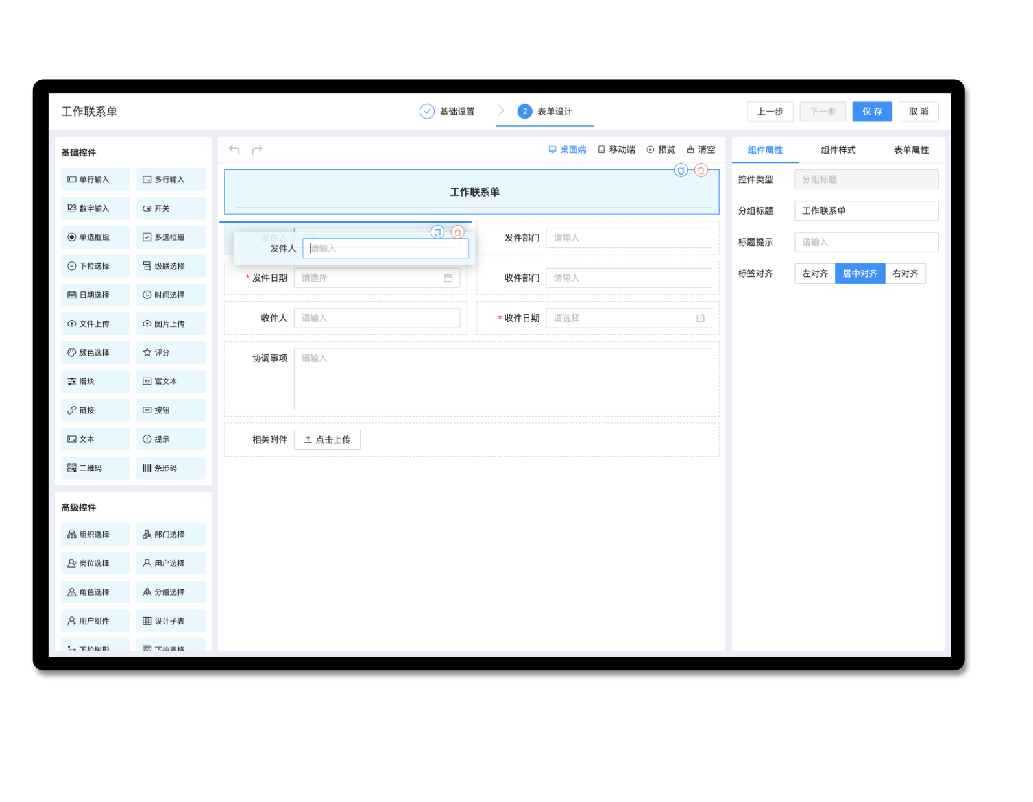Image resolution: width=1033 pixels, height=802 pixels.
Task: Click the copy icon on title block
Action: [681, 171]
